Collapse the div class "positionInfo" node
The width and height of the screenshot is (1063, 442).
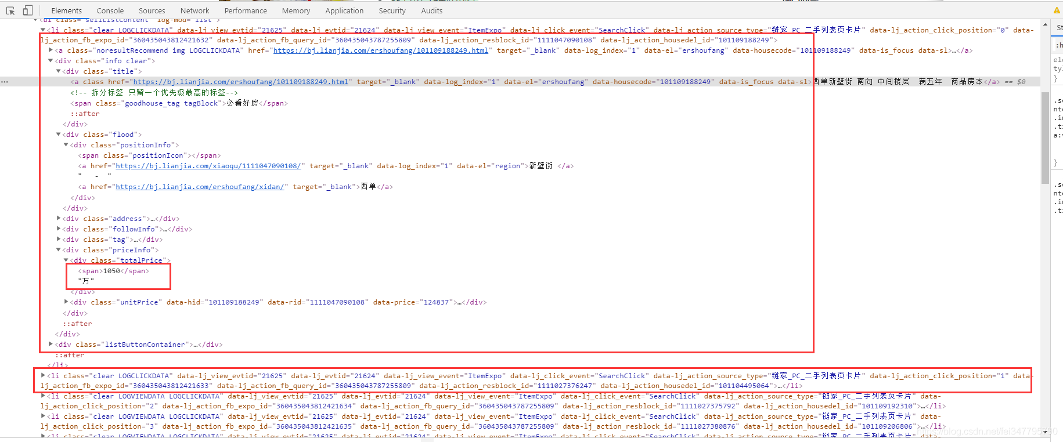tap(66, 145)
